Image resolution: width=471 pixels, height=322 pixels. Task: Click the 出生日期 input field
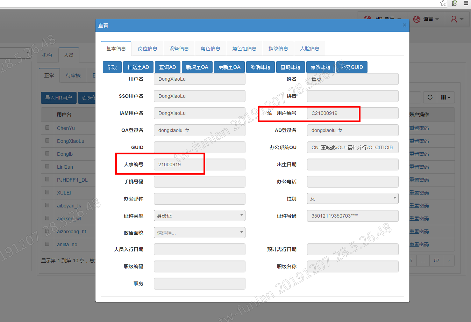tap(352, 164)
